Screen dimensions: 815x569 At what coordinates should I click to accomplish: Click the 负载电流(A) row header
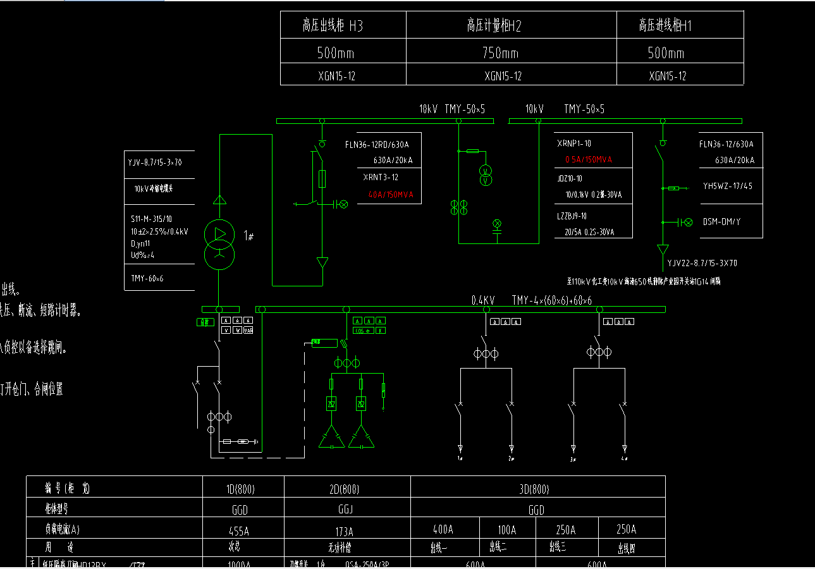tap(114, 529)
